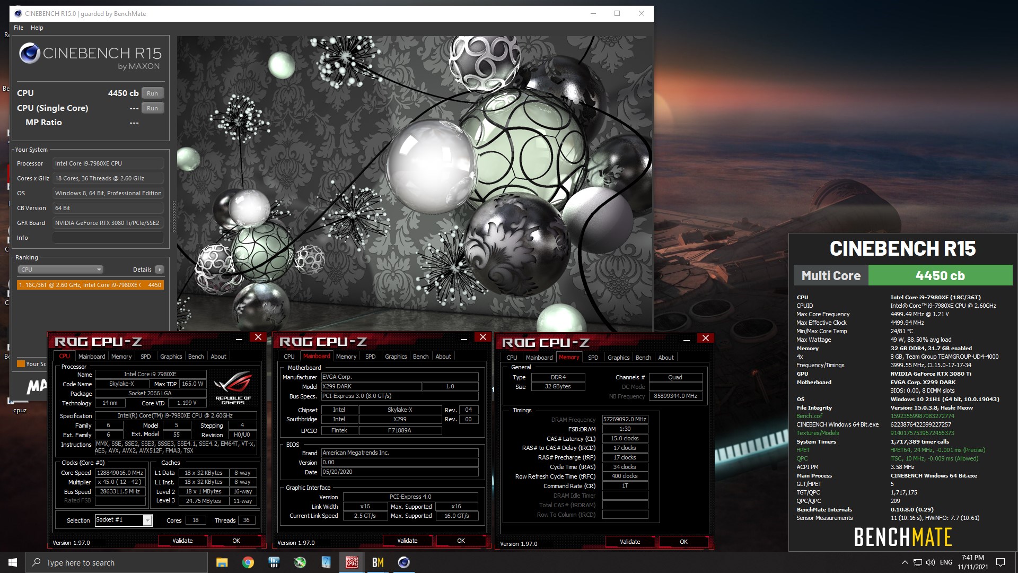
Task: Open the taskbar icon right of Chrome
Action: (x=274, y=562)
